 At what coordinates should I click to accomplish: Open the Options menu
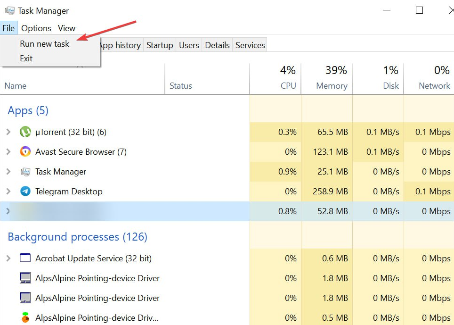pyautogui.click(x=36, y=28)
